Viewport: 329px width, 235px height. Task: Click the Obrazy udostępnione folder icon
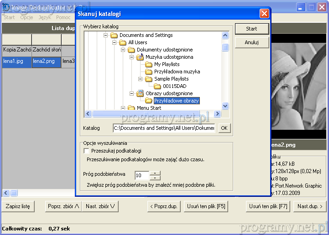click(x=140, y=93)
